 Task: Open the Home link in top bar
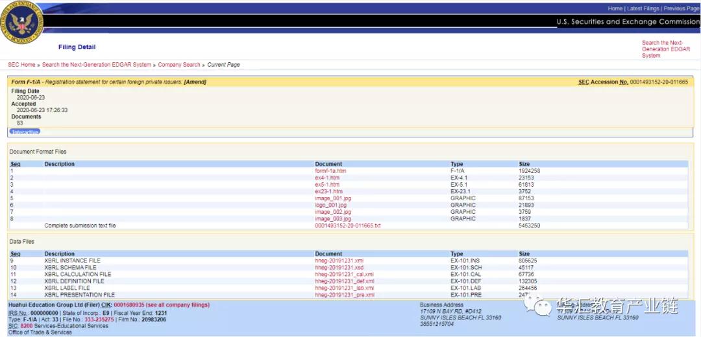[615, 8]
